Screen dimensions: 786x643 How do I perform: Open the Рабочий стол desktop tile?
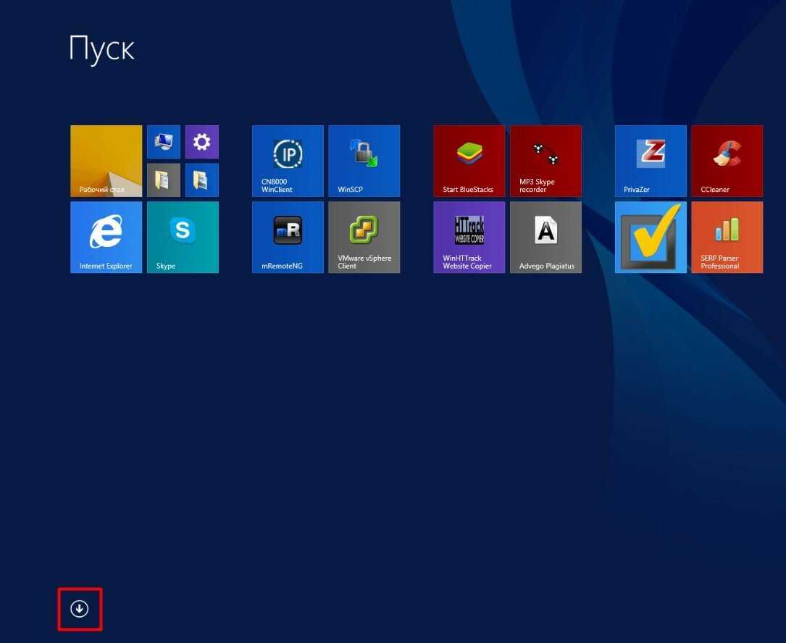(106, 161)
